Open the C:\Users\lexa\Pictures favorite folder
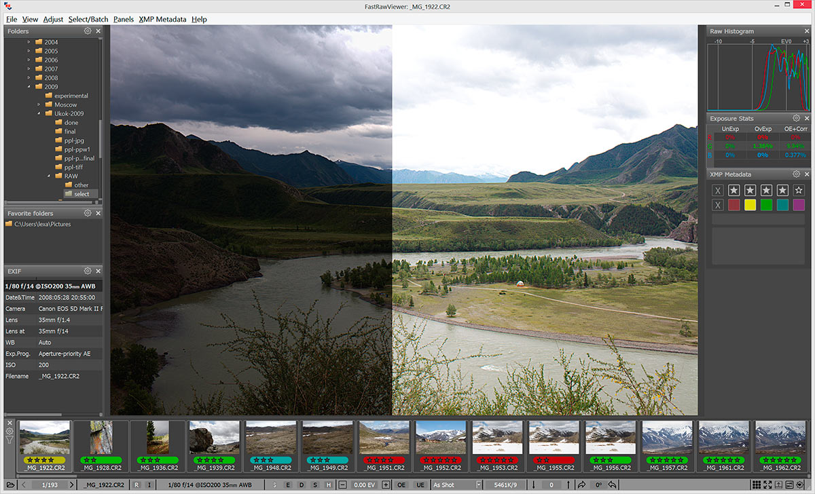Screen dimensions: 815x494 42,224
